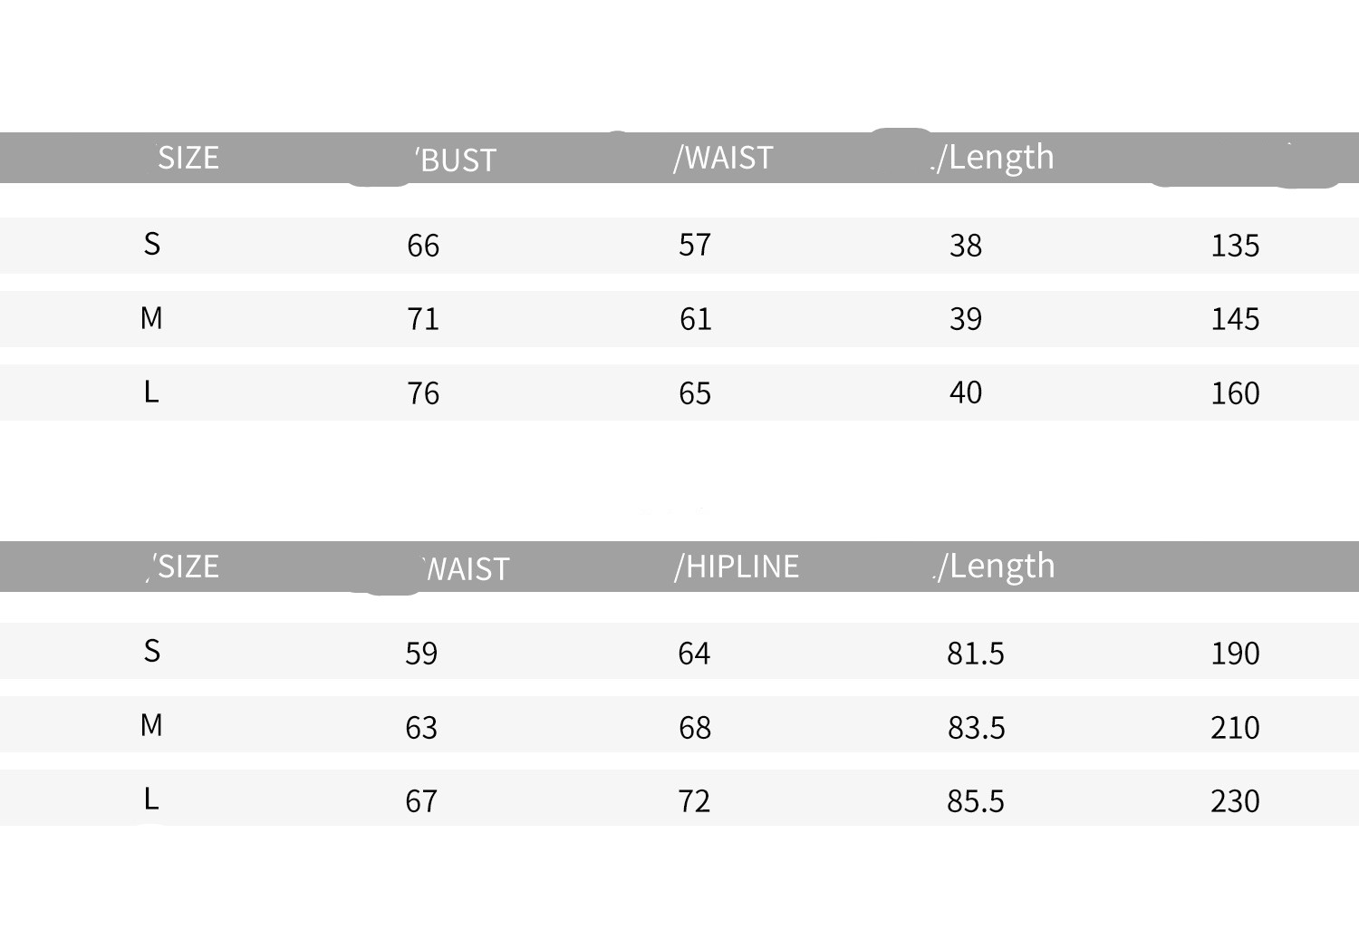This screenshot has height=940, width=1359.
Task: Select the hipline value 64
Action: pos(694,654)
